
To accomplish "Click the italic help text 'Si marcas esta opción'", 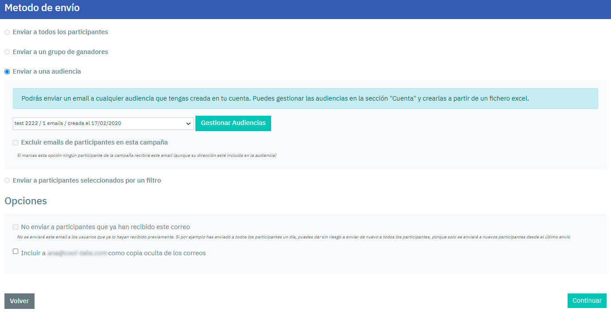I will tap(147, 156).
